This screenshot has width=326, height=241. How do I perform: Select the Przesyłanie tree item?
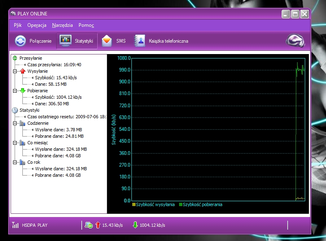[31, 58]
